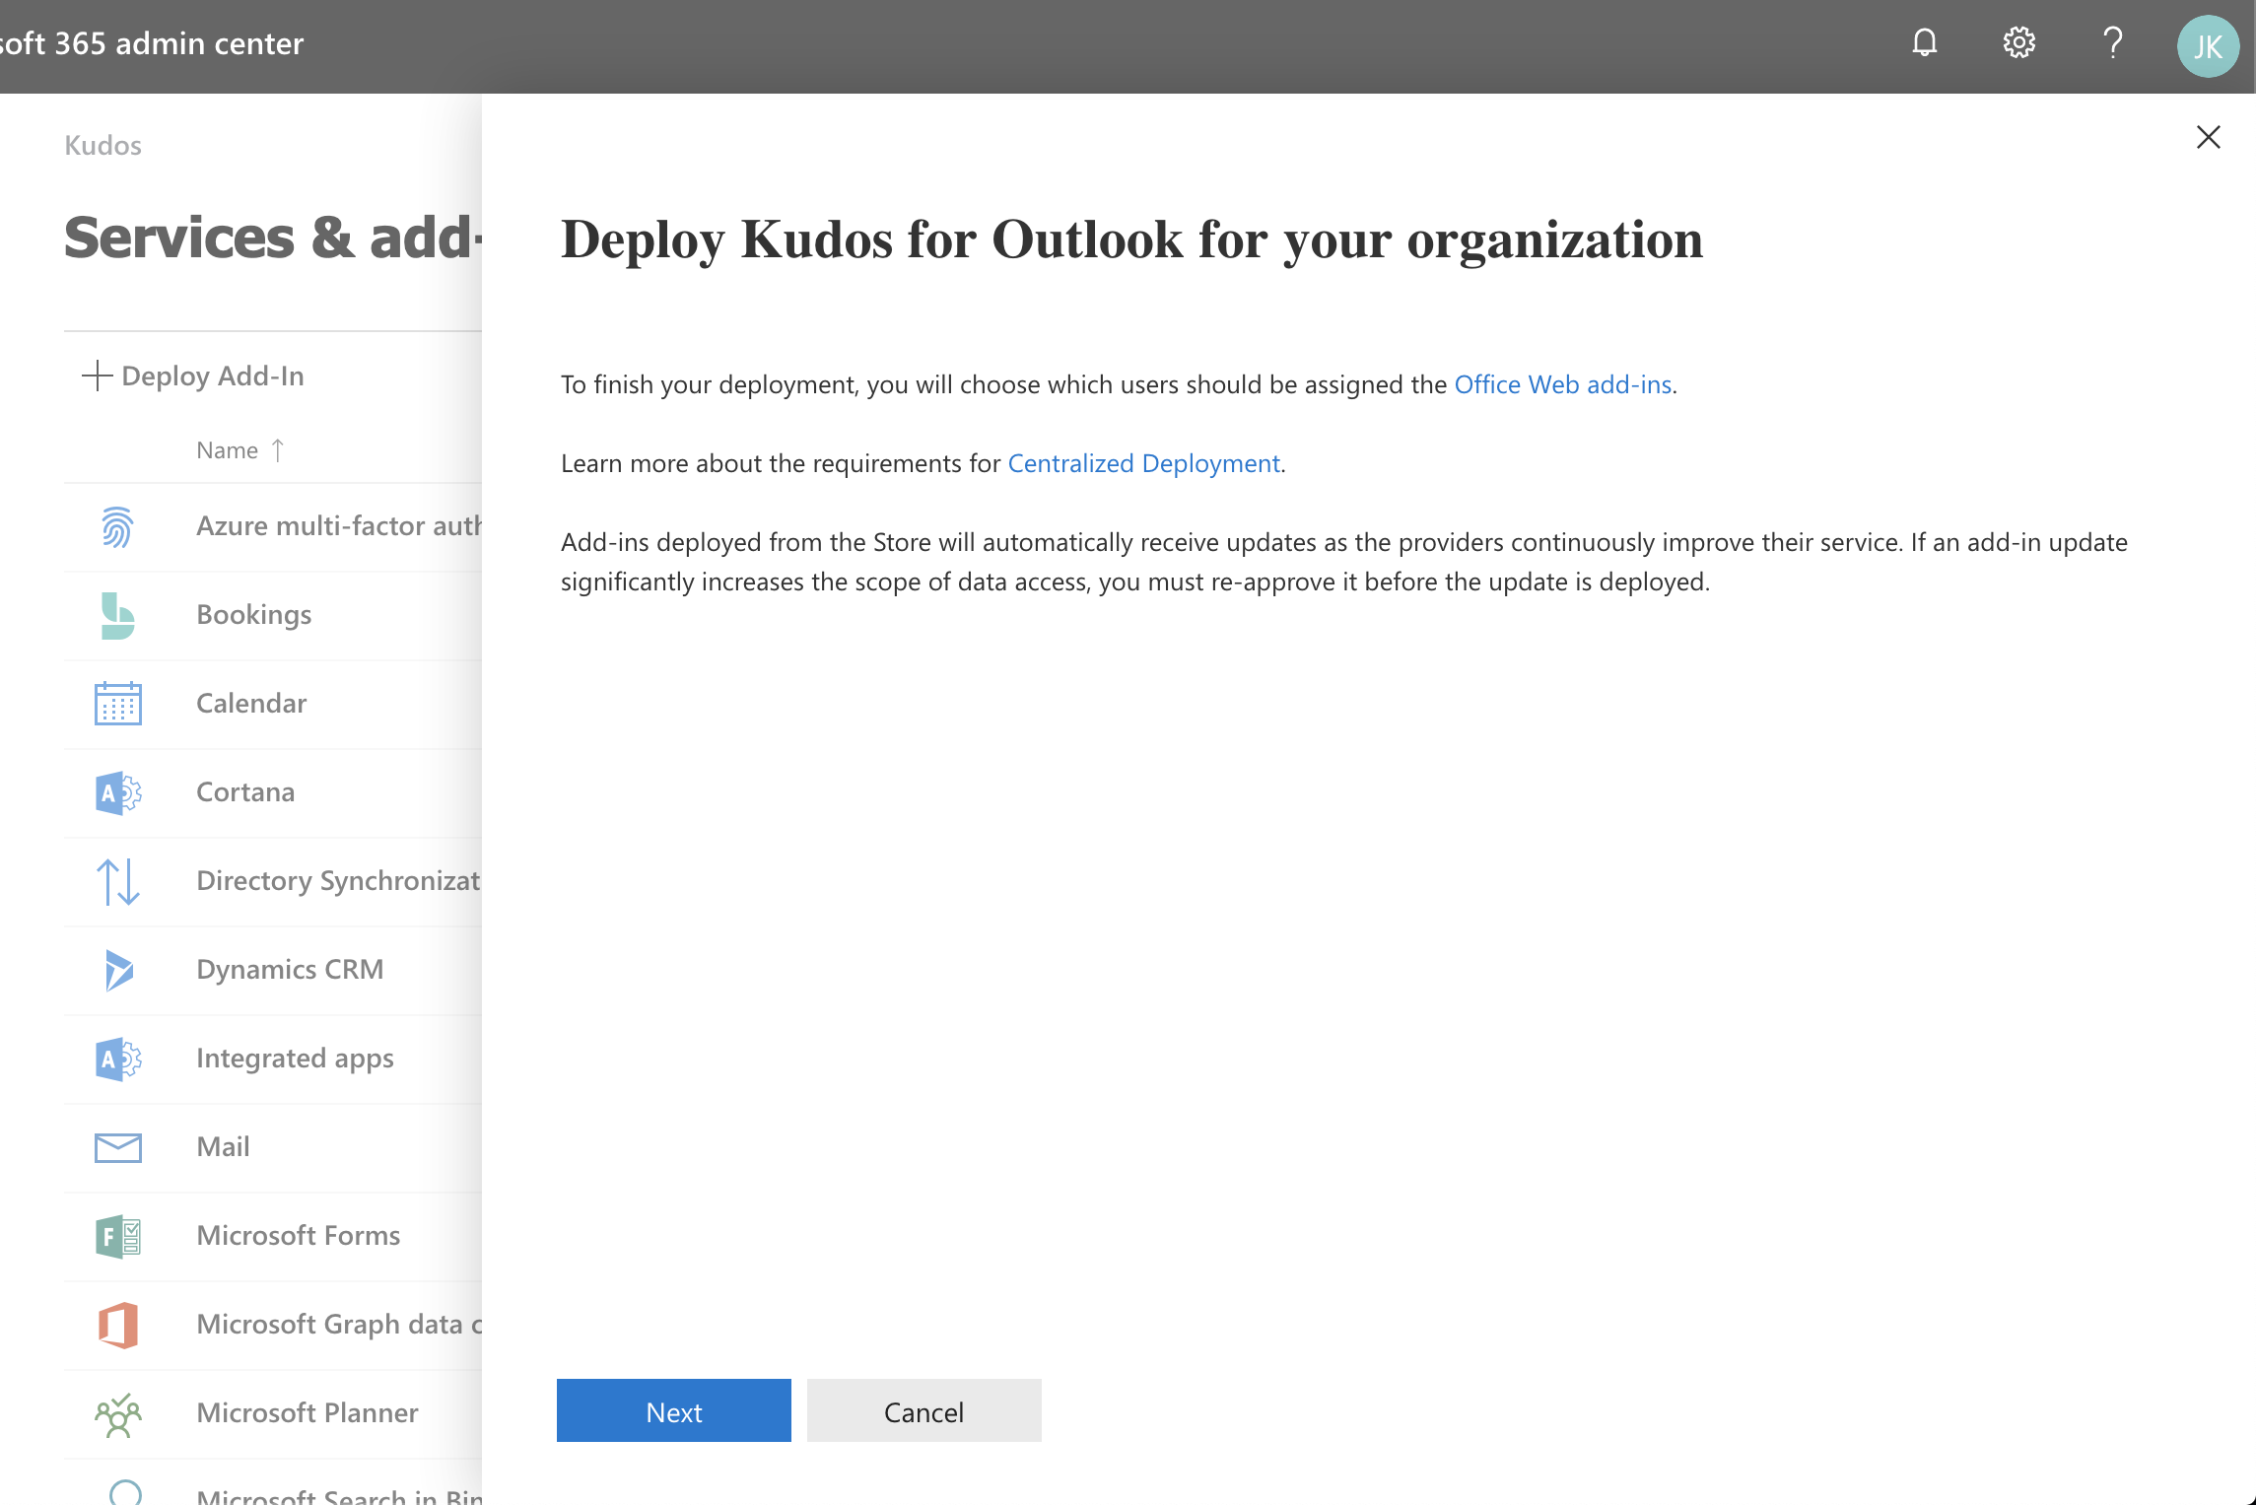The width and height of the screenshot is (2256, 1505).
Task: Open the settings gear icon
Action: [x=2018, y=43]
